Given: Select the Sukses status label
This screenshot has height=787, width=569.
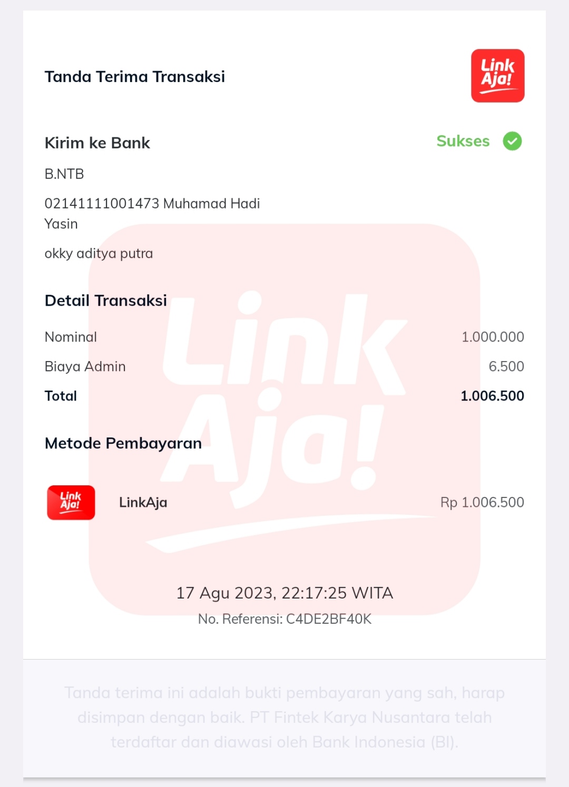Looking at the screenshot, I should click(x=463, y=141).
